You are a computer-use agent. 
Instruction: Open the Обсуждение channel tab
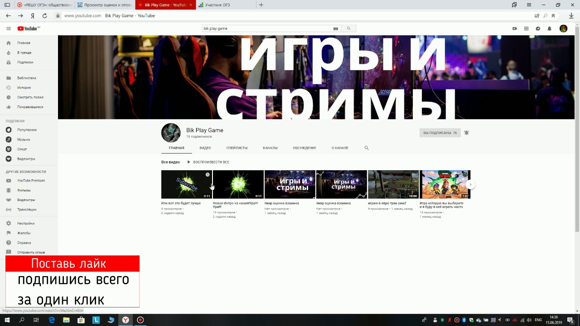304,148
